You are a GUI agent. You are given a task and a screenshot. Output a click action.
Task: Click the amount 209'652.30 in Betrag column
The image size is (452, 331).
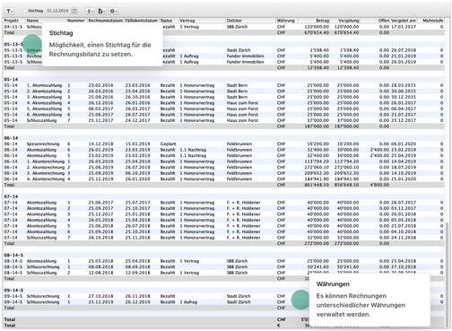click(x=317, y=173)
